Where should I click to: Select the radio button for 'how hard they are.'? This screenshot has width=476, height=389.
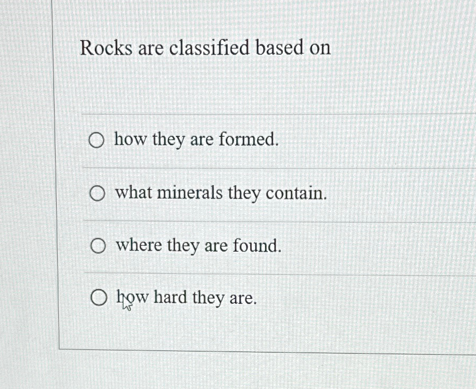tap(99, 297)
